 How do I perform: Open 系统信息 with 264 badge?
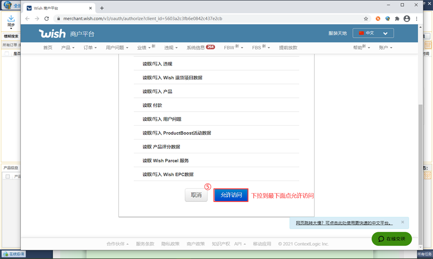pyautogui.click(x=200, y=48)
